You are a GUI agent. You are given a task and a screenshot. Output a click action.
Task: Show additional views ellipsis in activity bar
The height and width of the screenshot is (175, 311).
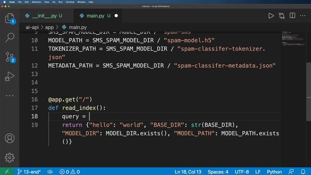coord(10,96)
